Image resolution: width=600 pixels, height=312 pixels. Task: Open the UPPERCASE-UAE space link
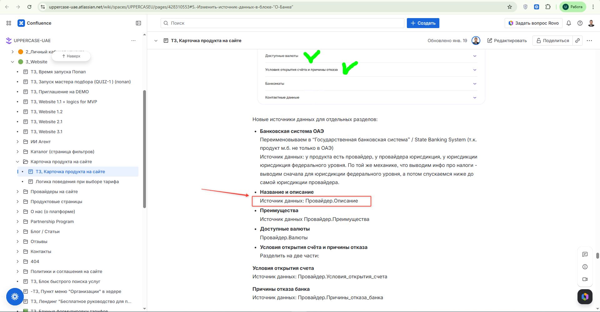click(x=32, y=41)
